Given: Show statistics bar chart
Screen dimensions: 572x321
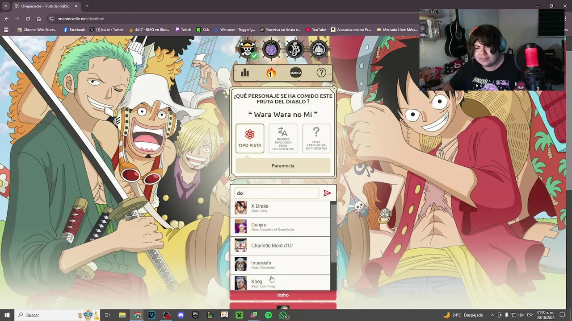Looking at the screenshot, I should pyautogui.click(x=245, y=73).
